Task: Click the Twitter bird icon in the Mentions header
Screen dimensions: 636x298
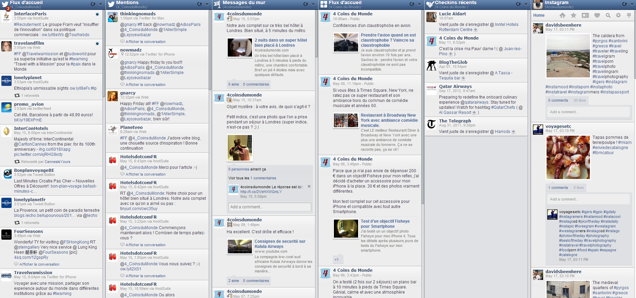Action: [111, 4]
